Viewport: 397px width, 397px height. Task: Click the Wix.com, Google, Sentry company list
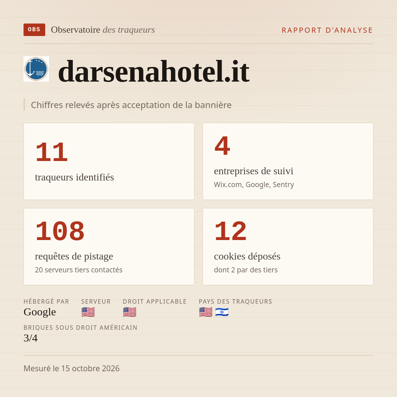[254, 185]
